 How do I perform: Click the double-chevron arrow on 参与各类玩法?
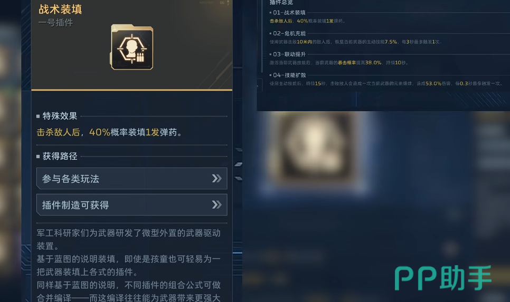pyautogui.click(x=216, y=178)
